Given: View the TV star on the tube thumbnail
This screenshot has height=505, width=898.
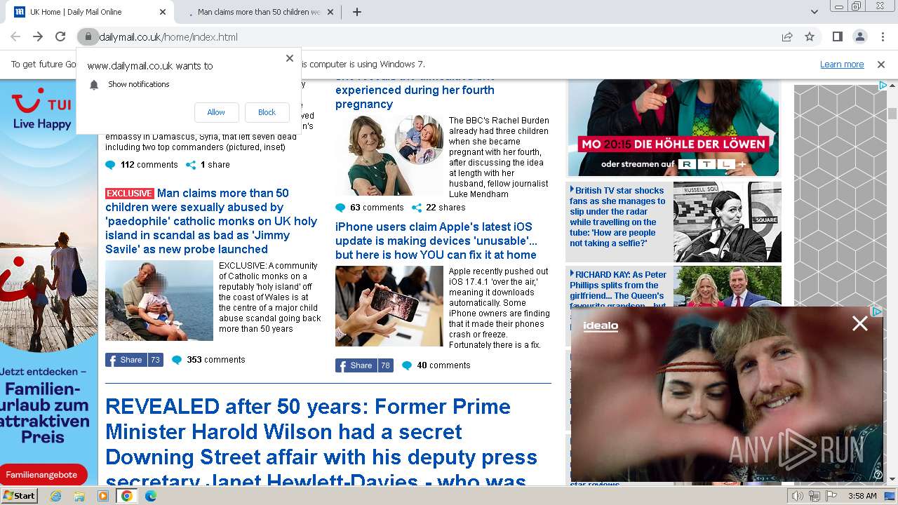Looking at the screenshot, I should 727,222.
